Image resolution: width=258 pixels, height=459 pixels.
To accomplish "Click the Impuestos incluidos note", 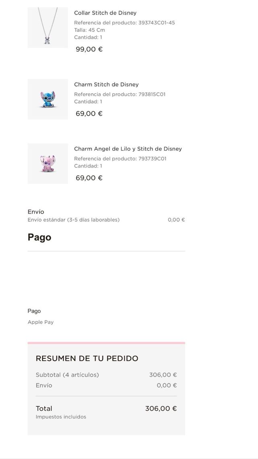I will click(x=60, y=417).
